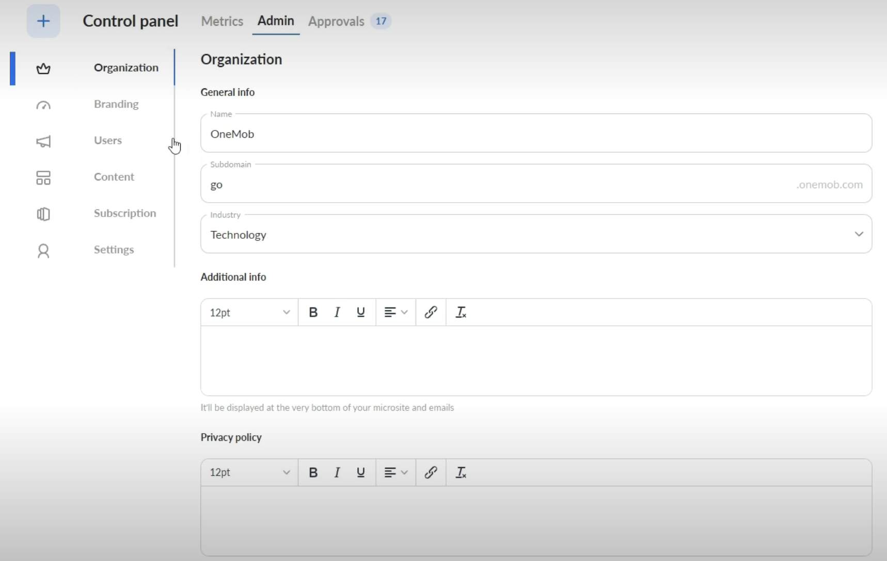Screen dimensions: 887x561
Task: Click the crown icon in sidebar
Action: click(43, 68)
